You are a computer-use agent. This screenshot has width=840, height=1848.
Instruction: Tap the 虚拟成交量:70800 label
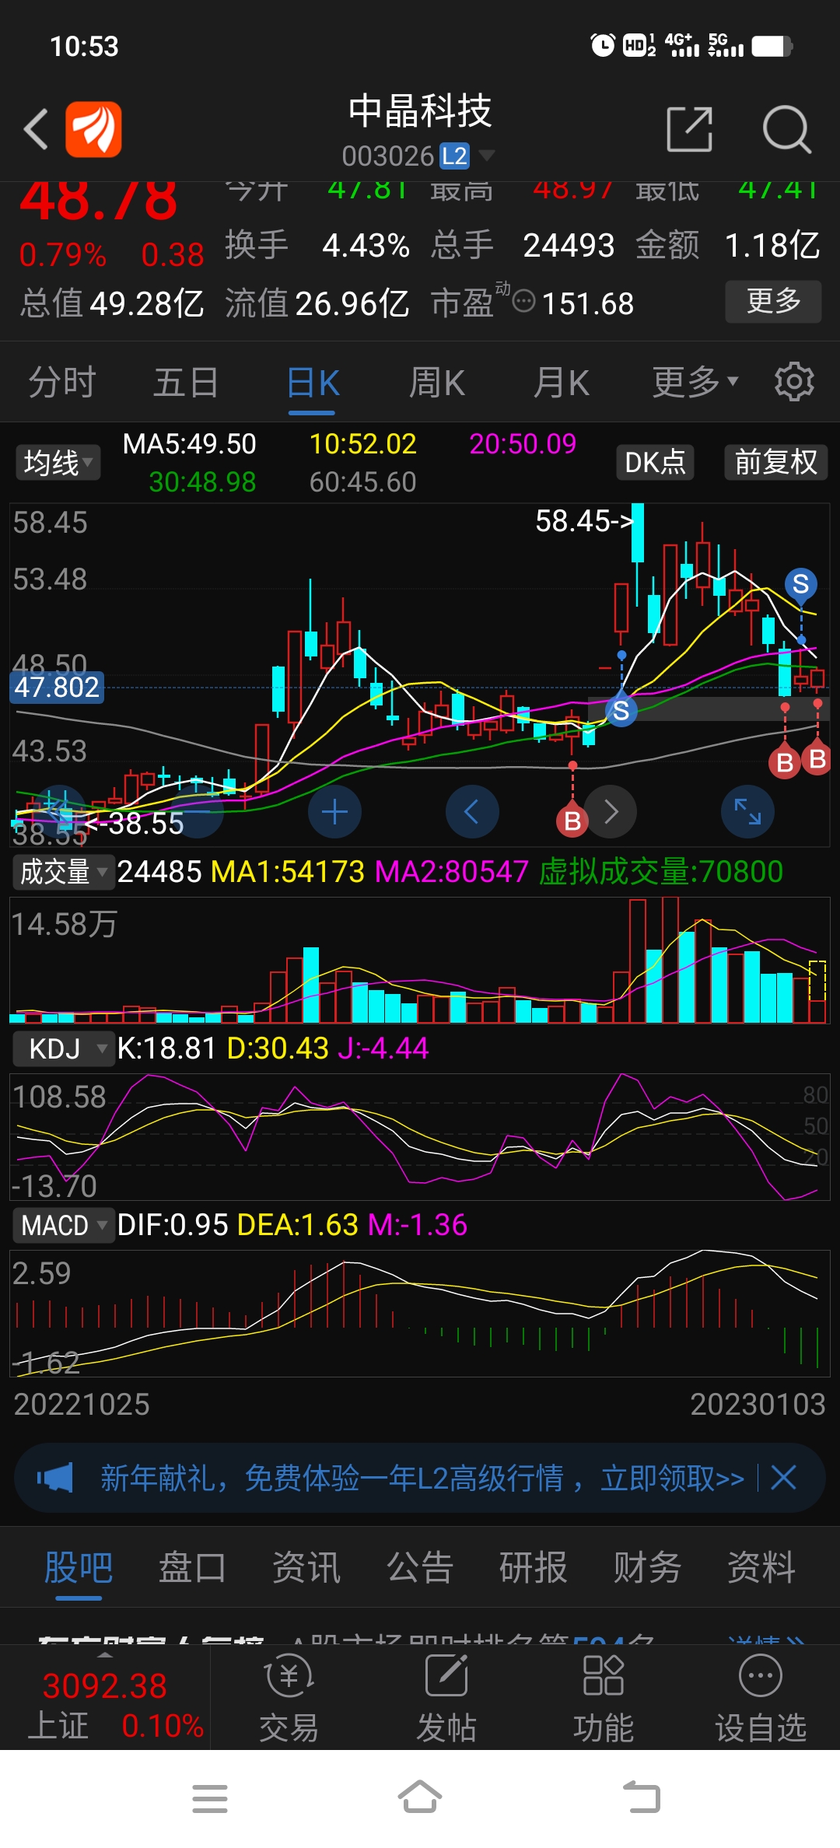(661, 872)
